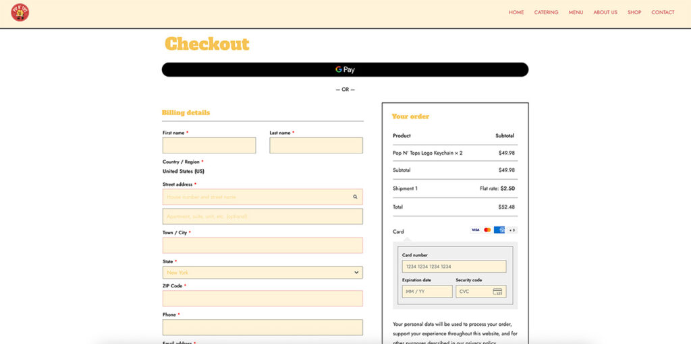Click the Apartment, suite, unit optional field
691x344 pixels.
click(262, 216)
